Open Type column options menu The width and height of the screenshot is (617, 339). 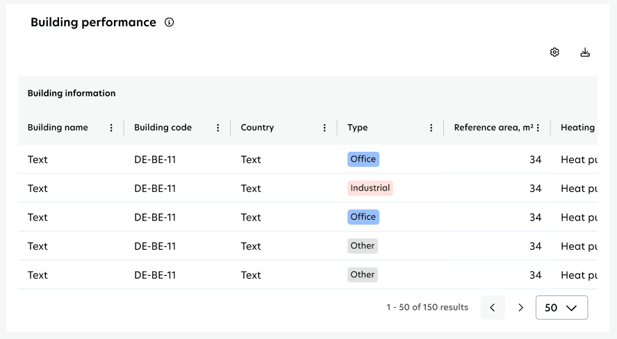(x=431, y=128)
